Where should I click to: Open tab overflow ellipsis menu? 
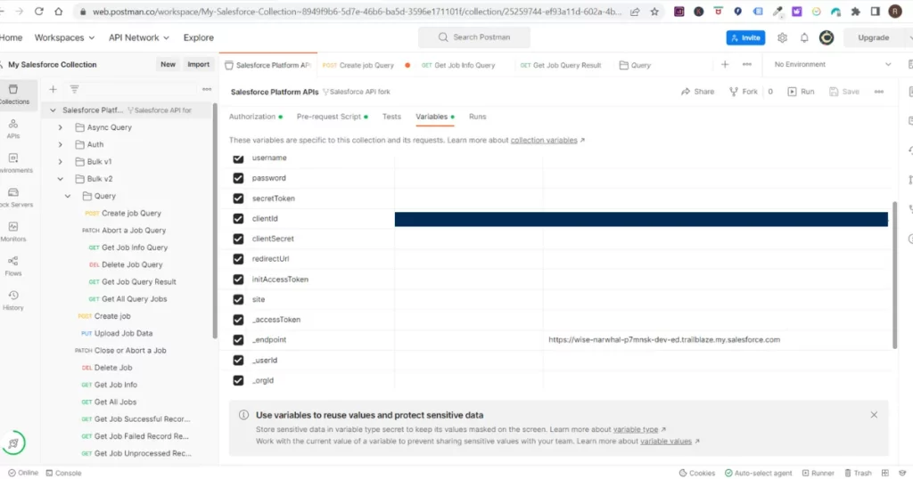(747, 64)
